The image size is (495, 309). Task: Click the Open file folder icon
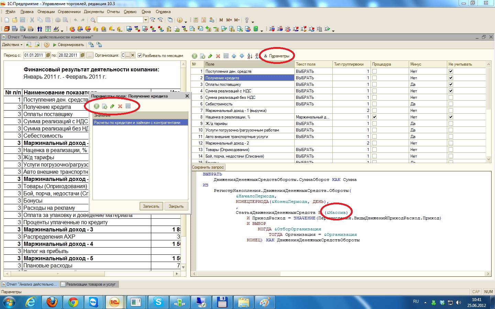point(15,20)
